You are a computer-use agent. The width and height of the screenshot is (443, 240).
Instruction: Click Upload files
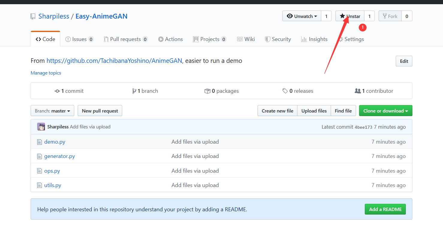pyautogui.click(x=314, y=111)
